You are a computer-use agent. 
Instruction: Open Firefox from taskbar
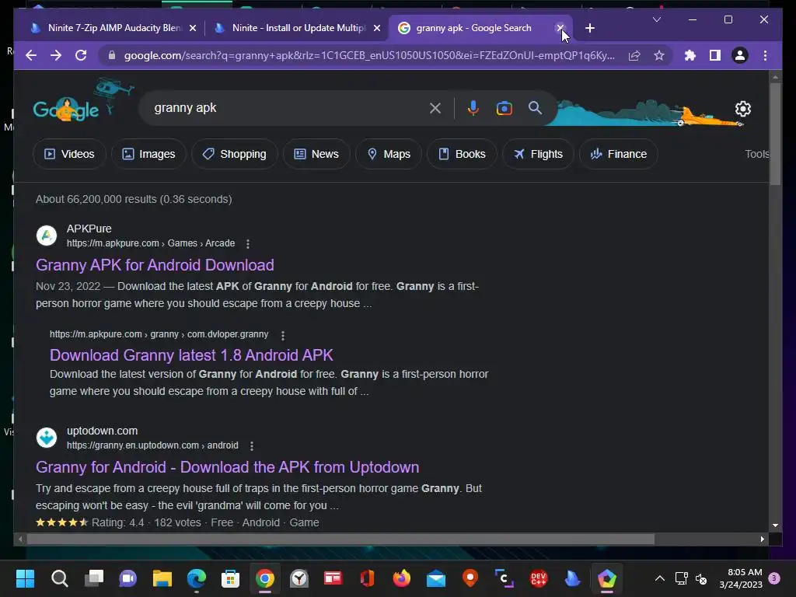(x=402, y=578)
